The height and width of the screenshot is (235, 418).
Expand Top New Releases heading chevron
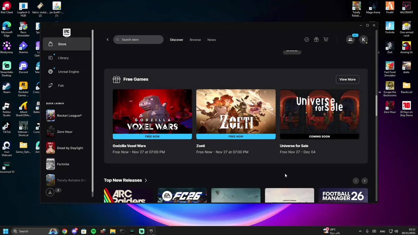click(x=146, y=180)
